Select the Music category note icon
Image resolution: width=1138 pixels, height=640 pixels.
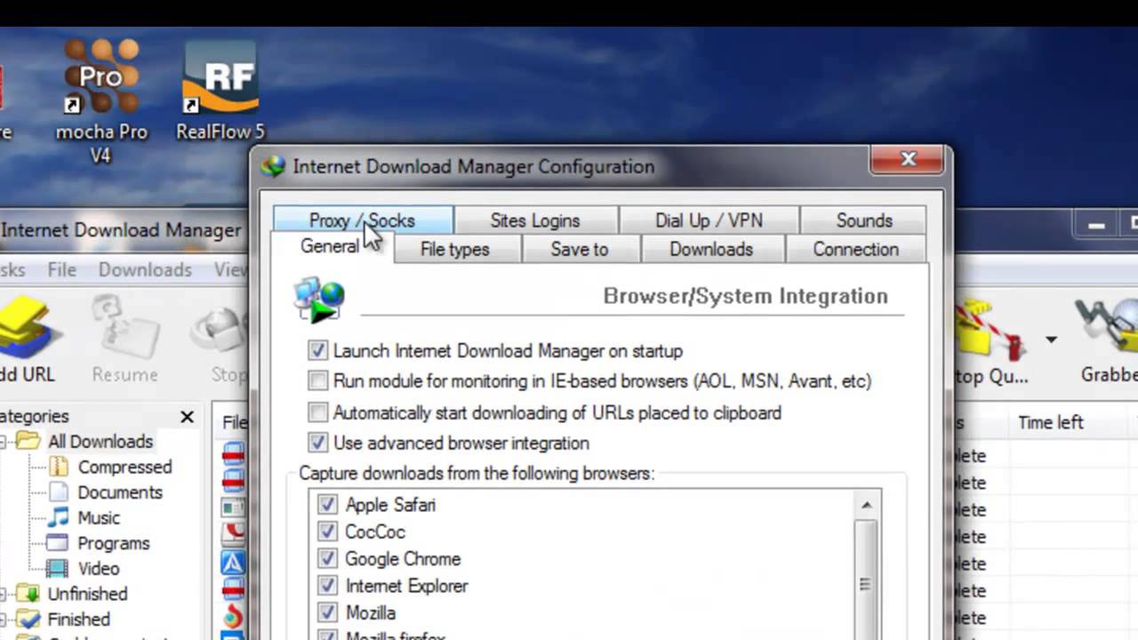pyautogui.click(x=58, y=517)
